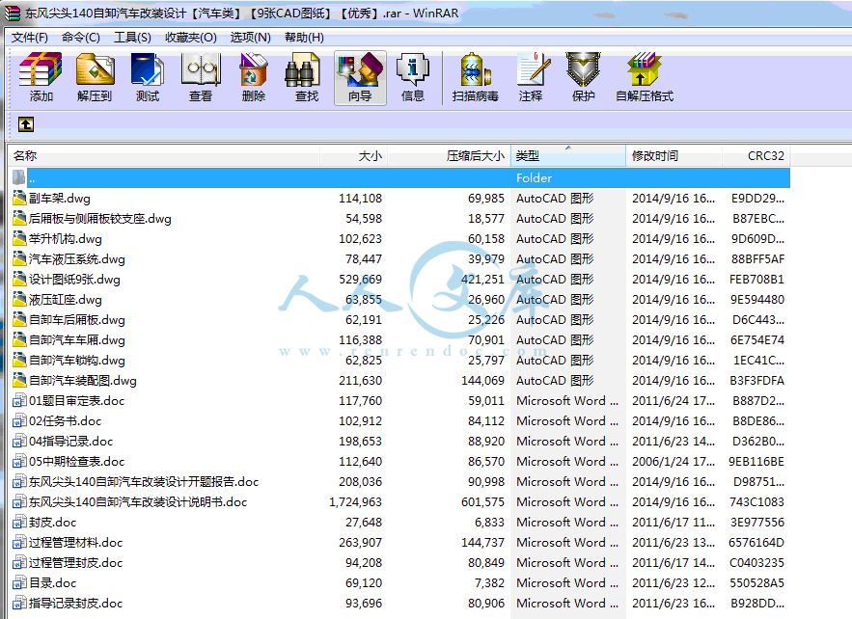Viewport: 852px width, 619px height.
Task: Open the 命令(C) menu
Action: pyautogui.click(x=81, y=38)
